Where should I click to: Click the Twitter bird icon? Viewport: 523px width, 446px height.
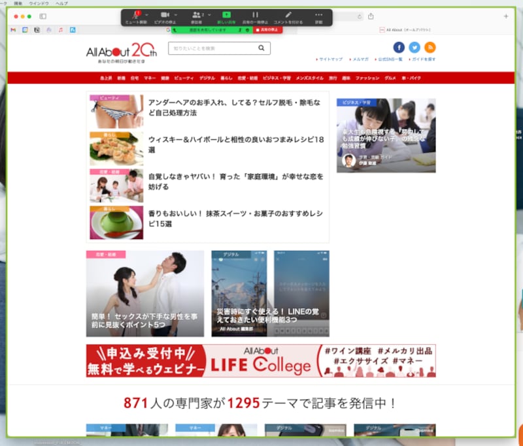pyautogui.click(x=414, y=48)
